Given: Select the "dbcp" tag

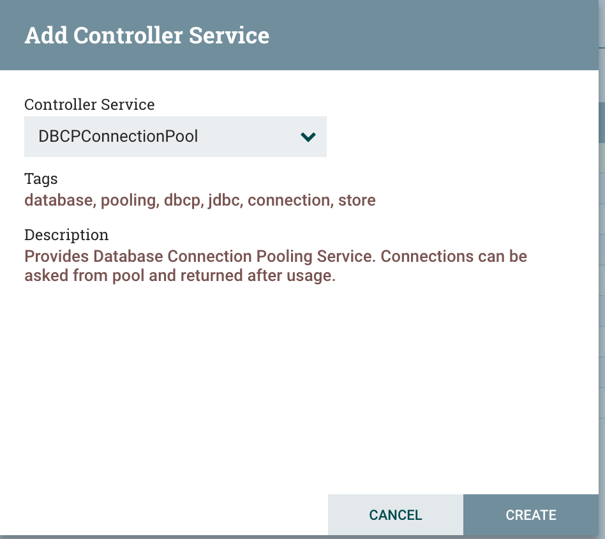Looking at the screenshot, I should (183, 201).
